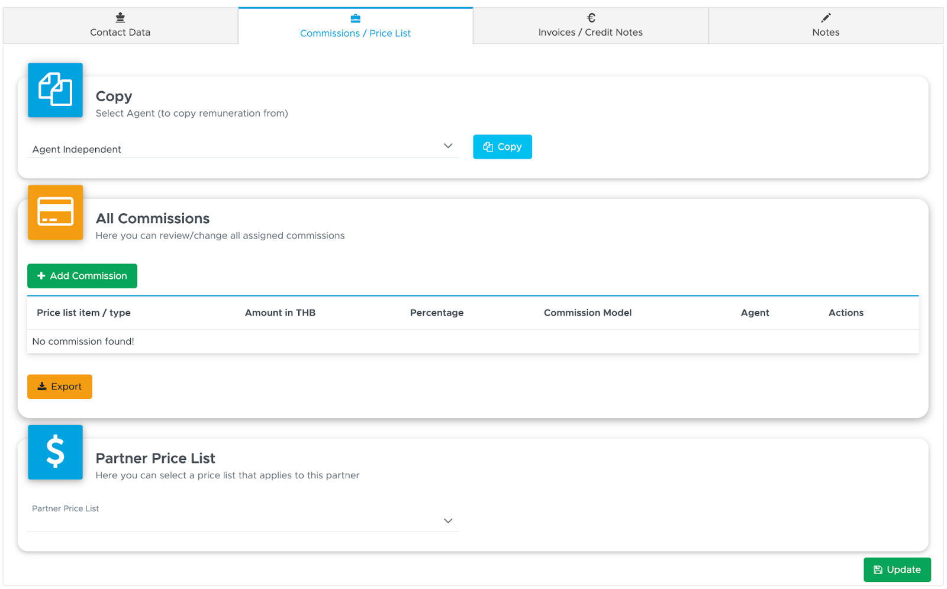
Task: Click the blue Copy section icon
Action: click(x=55, y=90)
